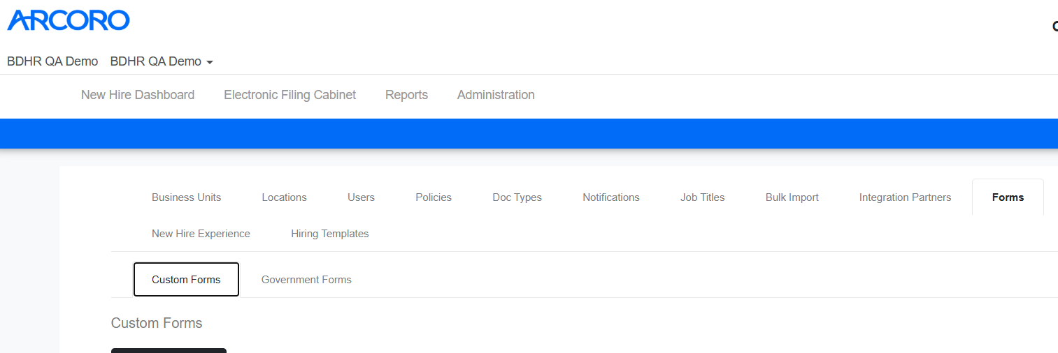Click the plain BDHR QA Demo text

tap(52, 61)
